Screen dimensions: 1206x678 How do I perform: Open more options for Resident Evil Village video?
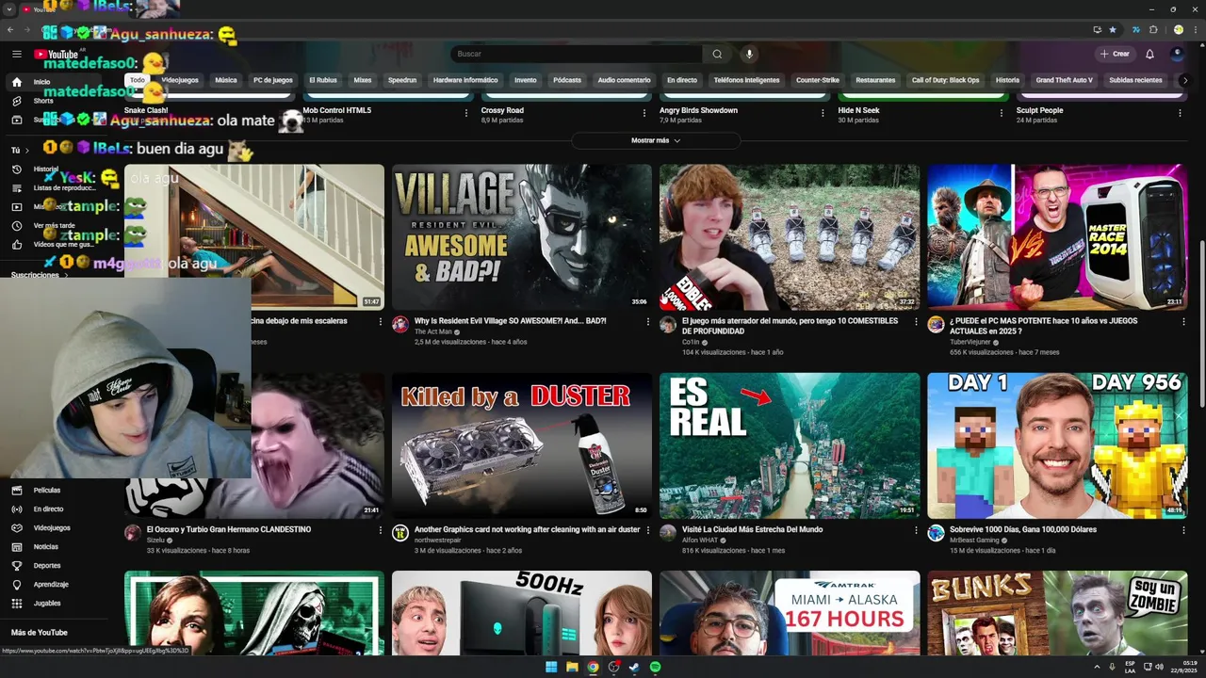pos(648,322)
